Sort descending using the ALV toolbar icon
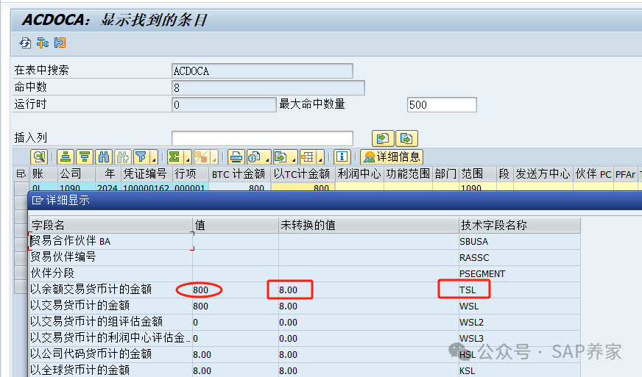This screenshot has width=642, height=377. [x=85, y=157]
